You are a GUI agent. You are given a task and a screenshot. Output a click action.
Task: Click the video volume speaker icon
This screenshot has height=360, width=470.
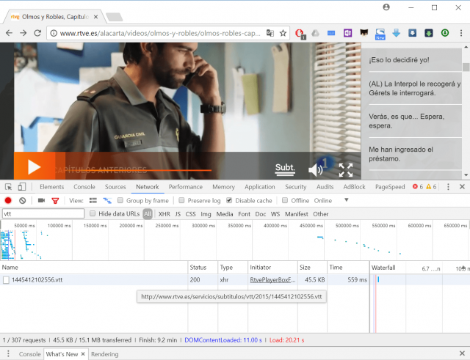pos(316,170)
